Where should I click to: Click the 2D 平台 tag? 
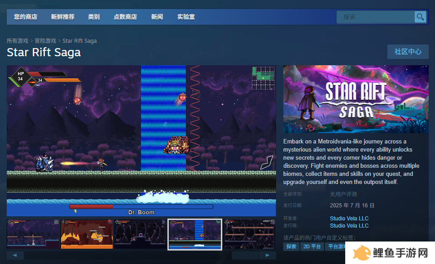(312, 246)
